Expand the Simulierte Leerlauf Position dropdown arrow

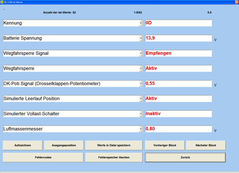click(141, 99)
